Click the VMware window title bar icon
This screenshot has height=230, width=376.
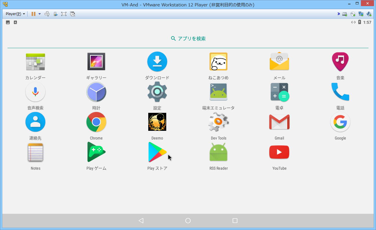[5, 4]
